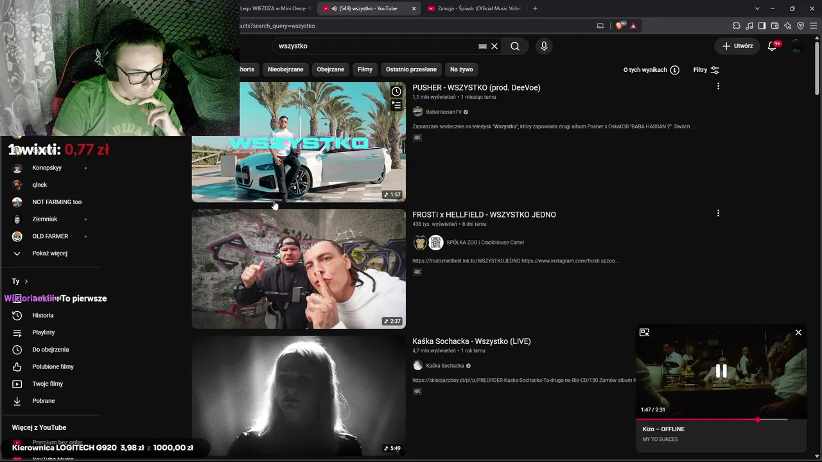
Task: Start voice search with the microphone icon
Action: tap(544, 46)
